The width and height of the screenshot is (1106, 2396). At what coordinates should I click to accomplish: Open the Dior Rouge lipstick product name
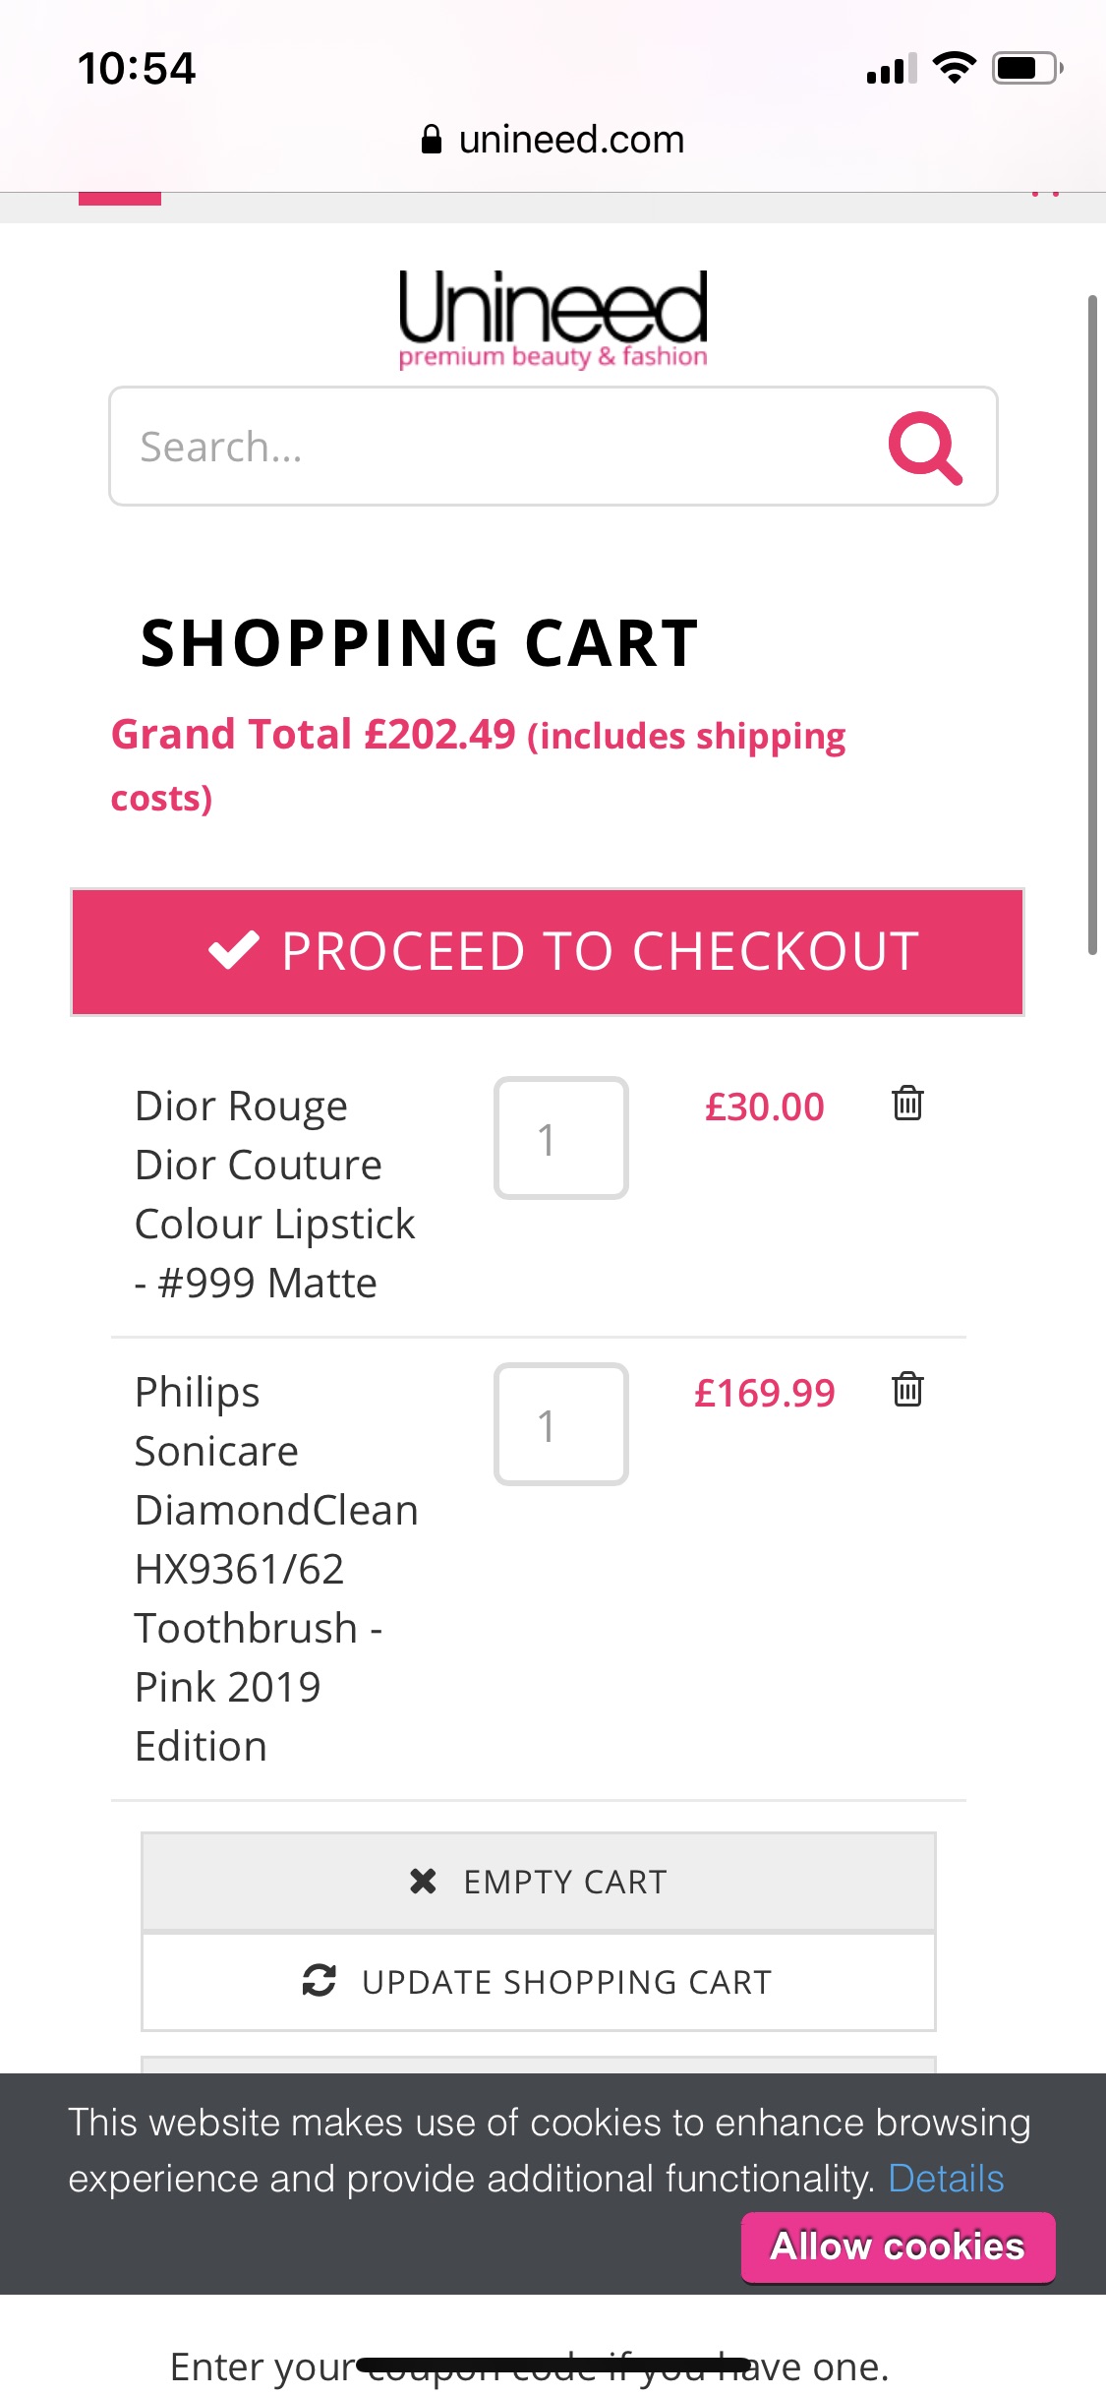click(x=275, y=1194)
